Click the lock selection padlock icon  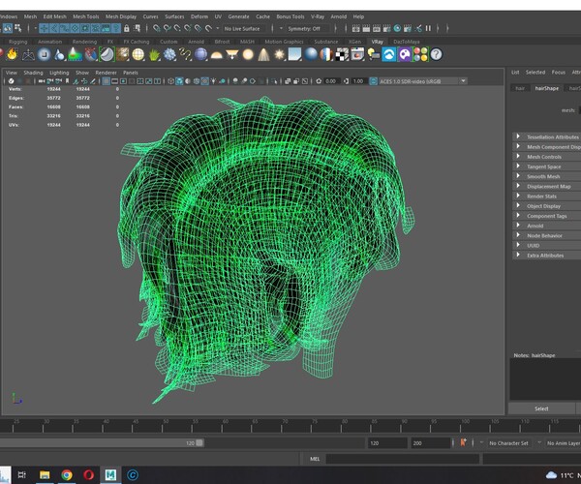(126, 28)
